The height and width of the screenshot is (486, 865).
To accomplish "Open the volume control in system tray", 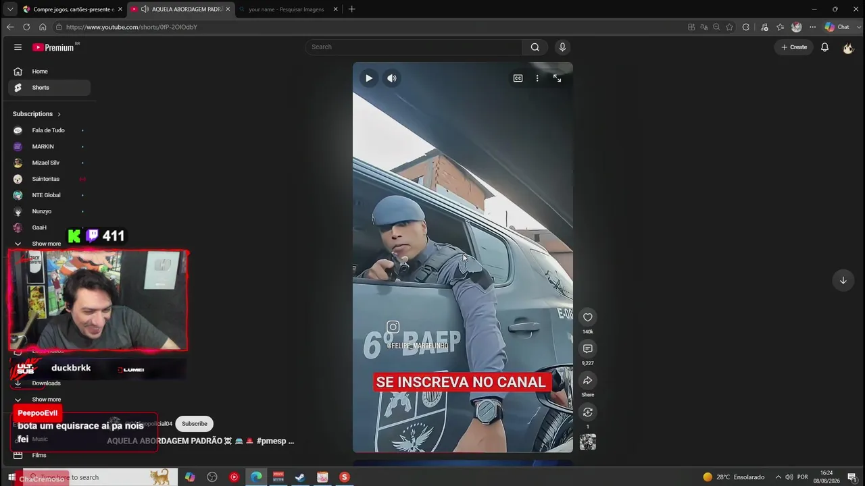I will click(x=789, y=477).
